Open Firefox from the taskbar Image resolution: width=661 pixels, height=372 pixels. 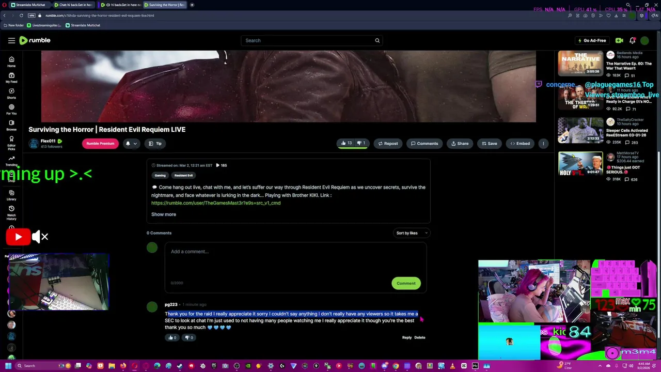[x=123, y=366]
